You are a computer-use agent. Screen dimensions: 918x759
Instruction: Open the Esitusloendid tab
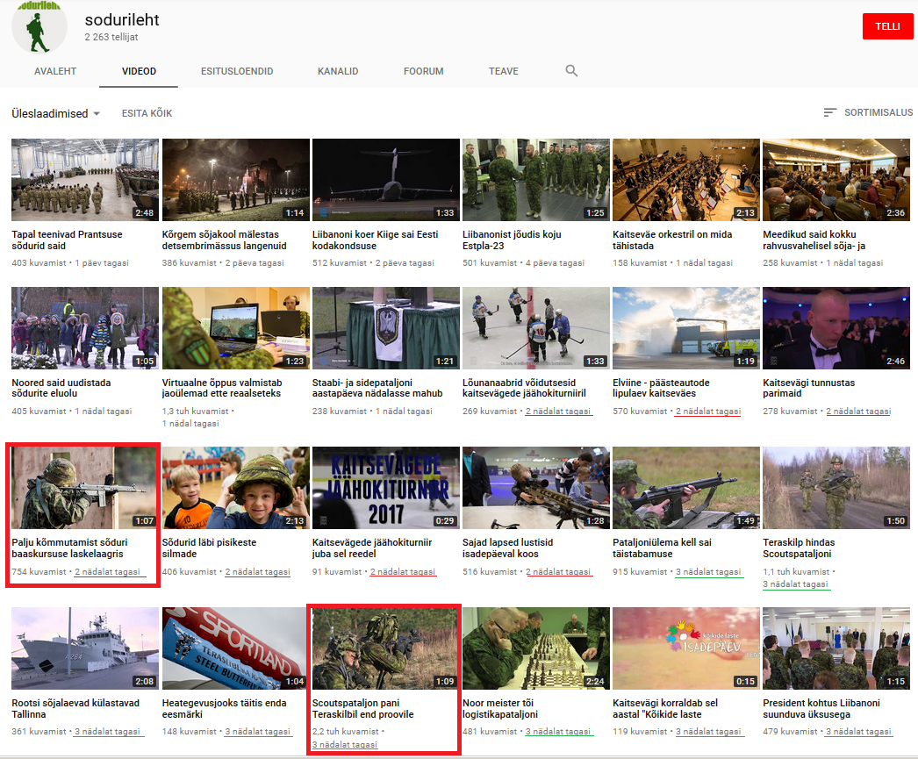(237, 71)
